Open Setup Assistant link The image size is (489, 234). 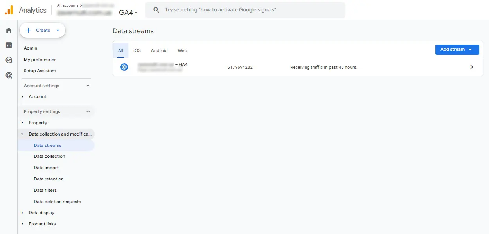[x=40, y=71]
